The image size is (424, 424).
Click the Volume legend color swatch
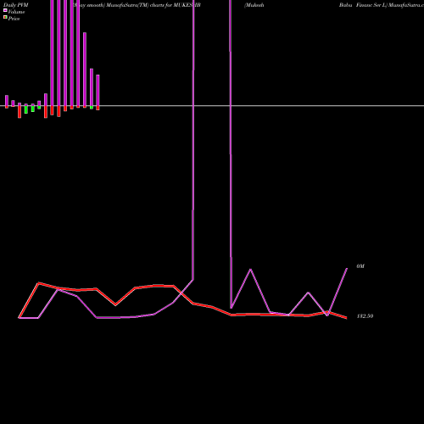5,11
